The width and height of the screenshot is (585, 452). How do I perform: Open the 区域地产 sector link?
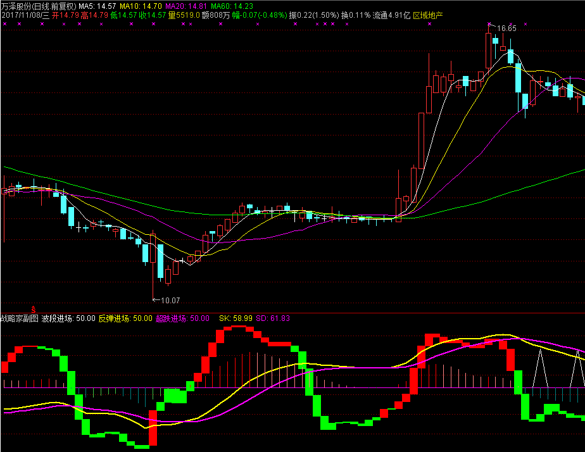tap(428, 15)
